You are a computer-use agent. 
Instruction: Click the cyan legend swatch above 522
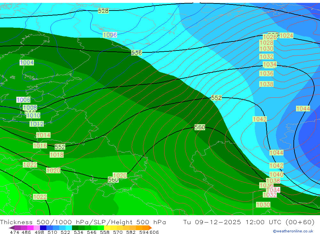pos(69,228)
